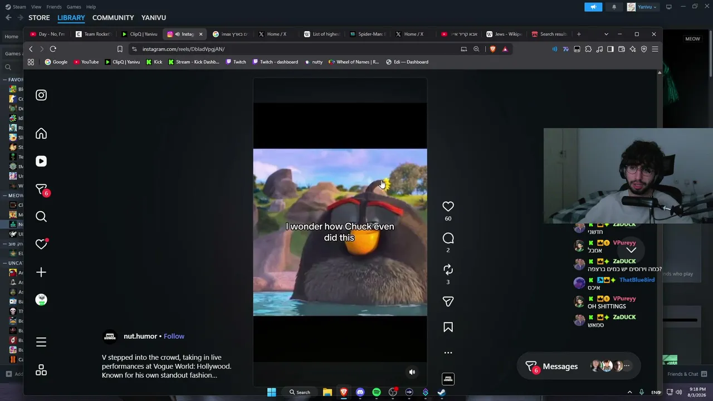Viewport: 713px width, 401px height.
Task: Open the bookmarks bar apps grid
Action: tap(31, 62)
